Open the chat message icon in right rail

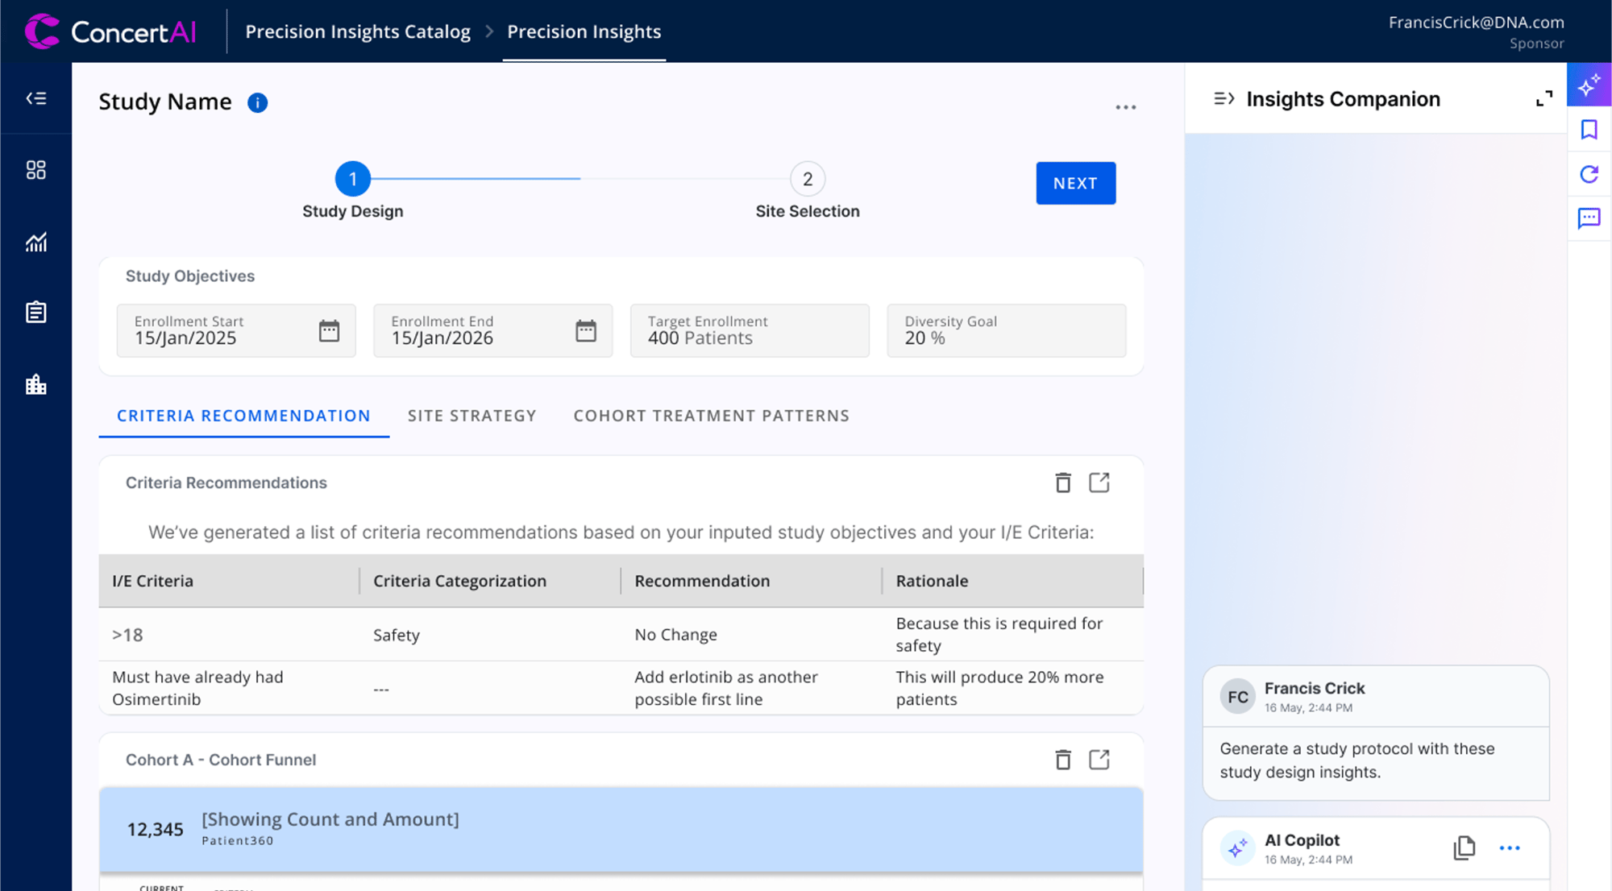pyautogui.click(x=1589, y=218)
